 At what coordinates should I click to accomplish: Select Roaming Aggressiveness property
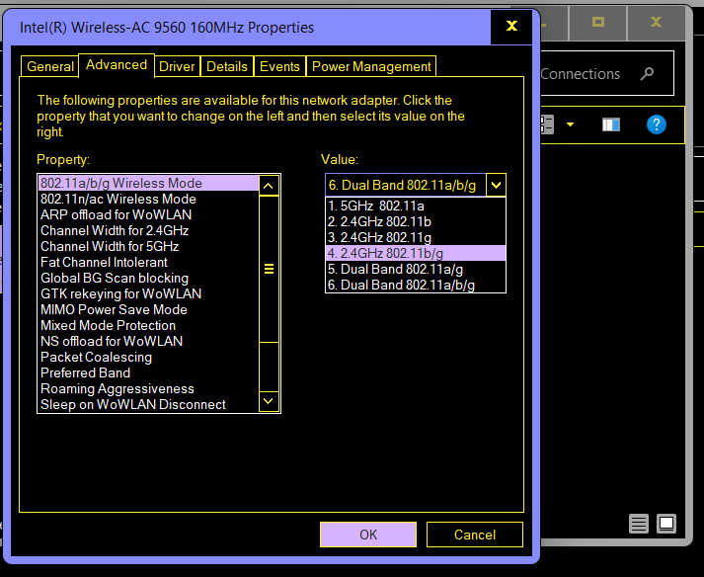(148, 388)
